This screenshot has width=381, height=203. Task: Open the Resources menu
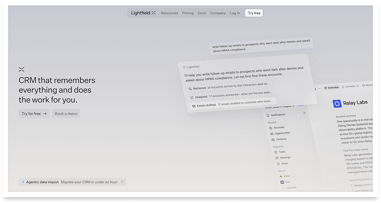pyautogui.click(x=169, y=13)
